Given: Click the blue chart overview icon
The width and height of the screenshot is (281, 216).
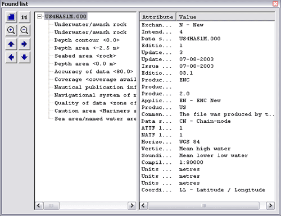Looking at the screenshot, I should tap(11, 17).
